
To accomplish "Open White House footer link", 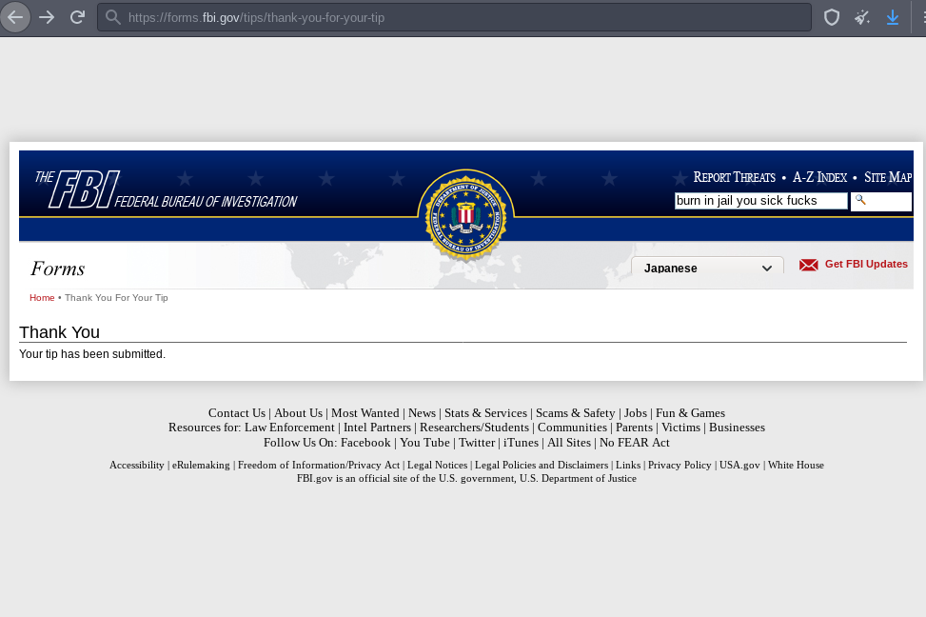I will [x=796, y=465].
